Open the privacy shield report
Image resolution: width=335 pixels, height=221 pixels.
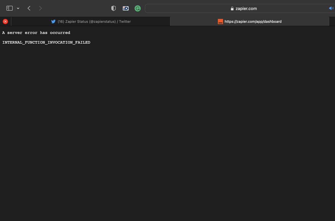pyautogui.click(x=113, y=8)
